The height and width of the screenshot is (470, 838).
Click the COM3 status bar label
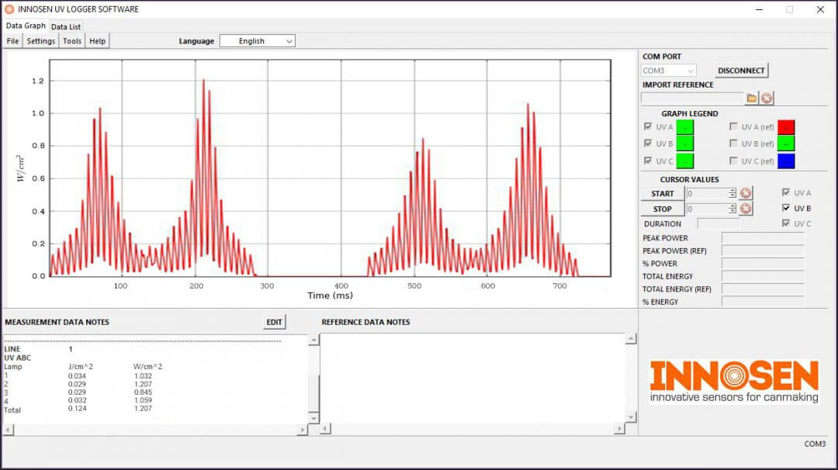tap(815, 444)
